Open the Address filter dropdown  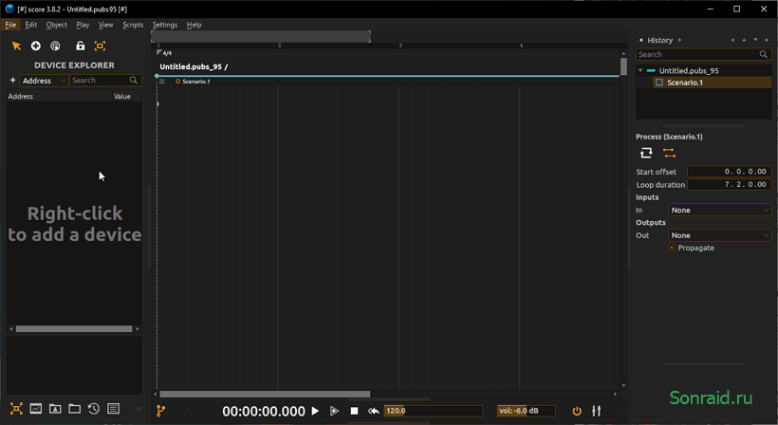pos(44,81)
